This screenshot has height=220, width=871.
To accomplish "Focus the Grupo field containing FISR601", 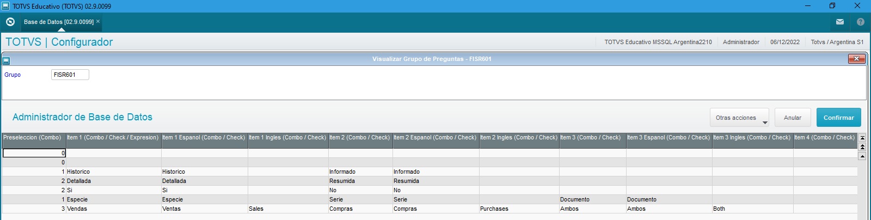I will pos(70,75).
